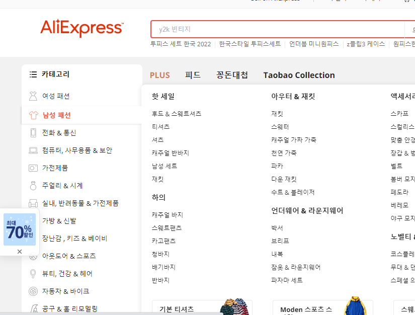415x315 pixels.
Task: Select 장난감, 키즈 & 베이비 category
Action: click(x=74, y=239)
